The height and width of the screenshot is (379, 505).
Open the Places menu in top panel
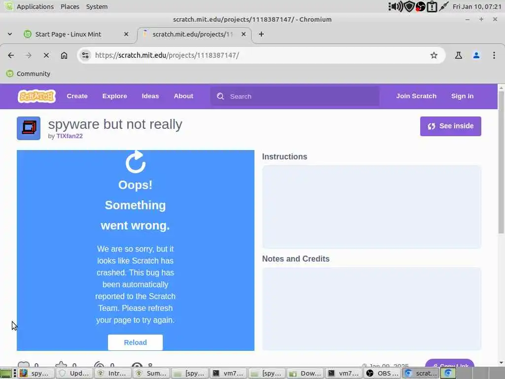[70, 6]
